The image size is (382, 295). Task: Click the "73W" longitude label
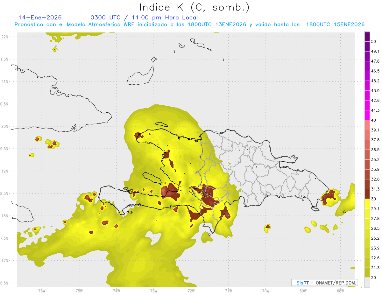(x=153, y=291)
